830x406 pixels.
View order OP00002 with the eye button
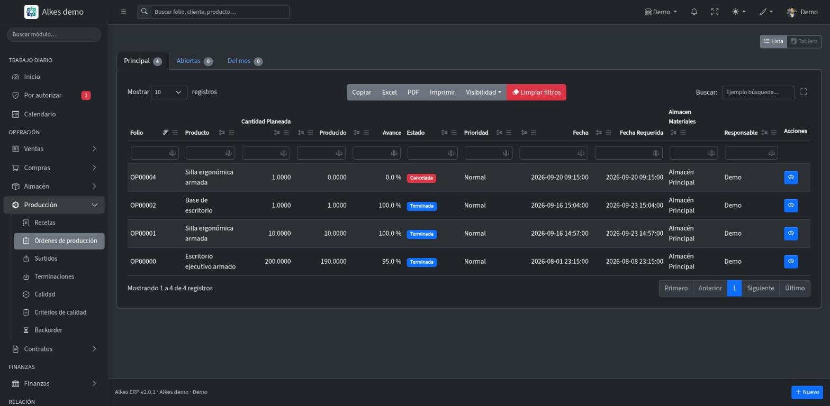tap(791, 205)
